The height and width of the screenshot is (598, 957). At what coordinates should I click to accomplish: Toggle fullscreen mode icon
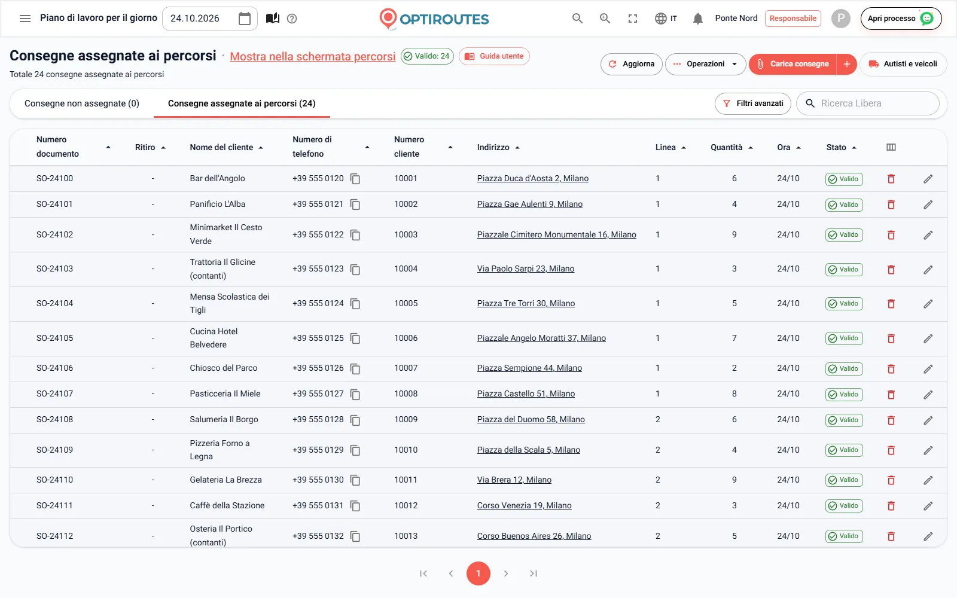pos(633,19)
